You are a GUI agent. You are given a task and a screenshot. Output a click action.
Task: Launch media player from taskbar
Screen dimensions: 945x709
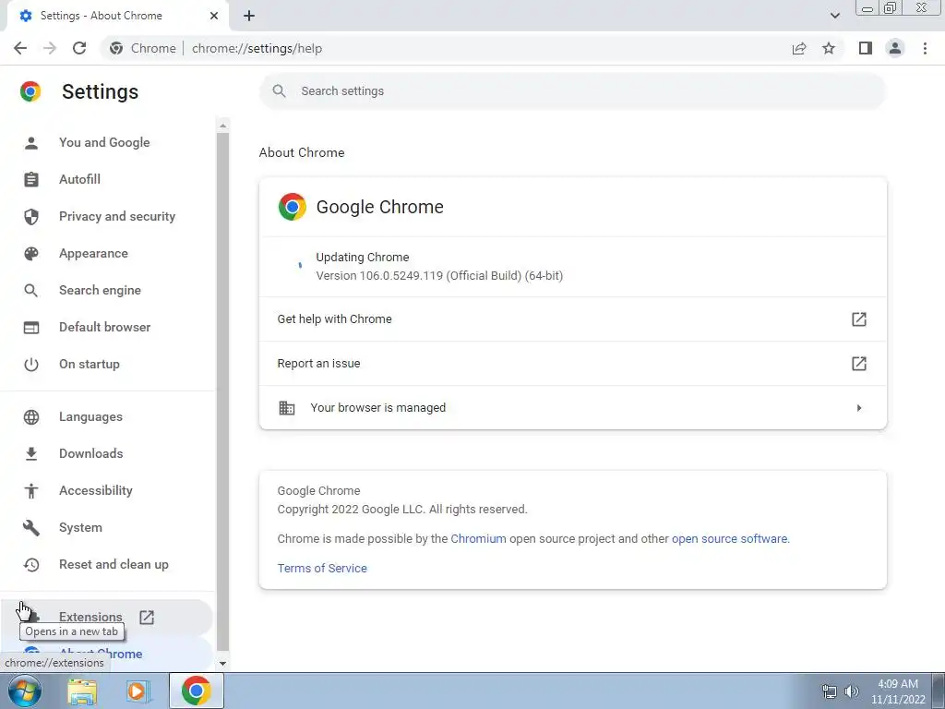pos(138,691)
